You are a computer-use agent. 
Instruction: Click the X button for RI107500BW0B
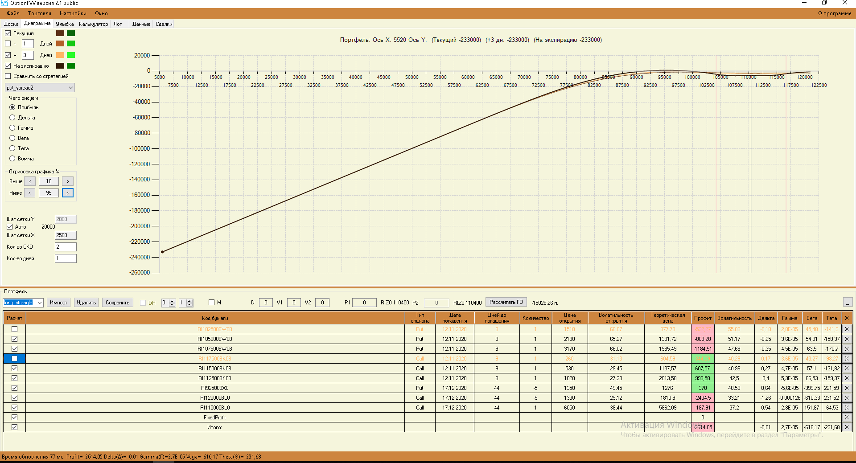click(847, 349)
